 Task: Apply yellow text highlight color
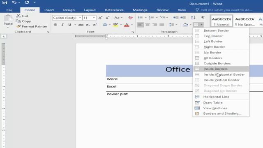pyautogui.click(x=115, y=25)
